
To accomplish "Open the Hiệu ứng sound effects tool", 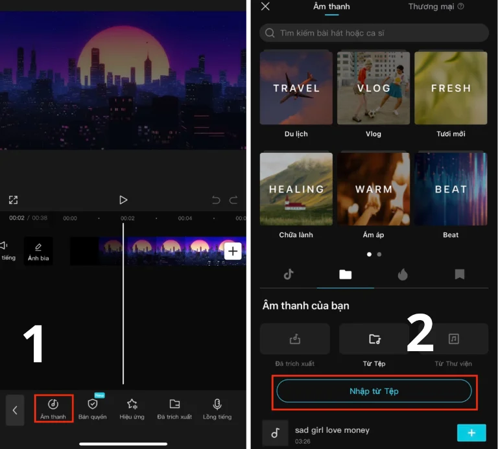I will click(x=132, y=408).
